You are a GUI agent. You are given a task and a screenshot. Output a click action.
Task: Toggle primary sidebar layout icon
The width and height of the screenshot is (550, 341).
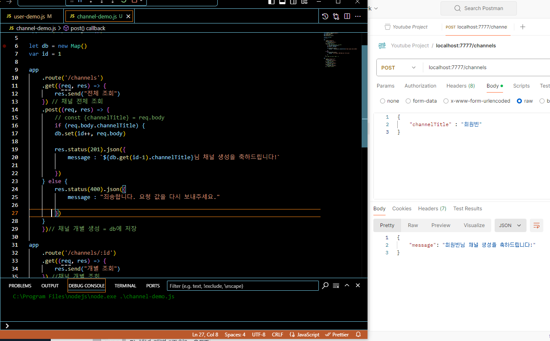(x=271, y=2)
